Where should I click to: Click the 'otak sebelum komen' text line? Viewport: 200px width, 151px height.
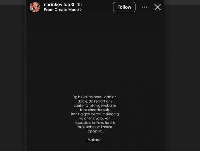click(x=95, y=127)
